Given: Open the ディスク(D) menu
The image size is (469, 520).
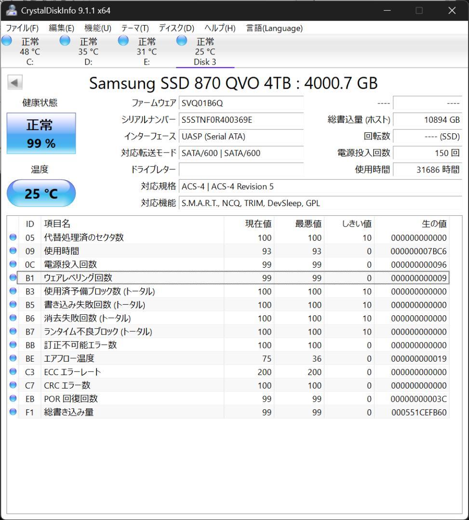Looking at the screenshot, I should [x=176, y=28].
